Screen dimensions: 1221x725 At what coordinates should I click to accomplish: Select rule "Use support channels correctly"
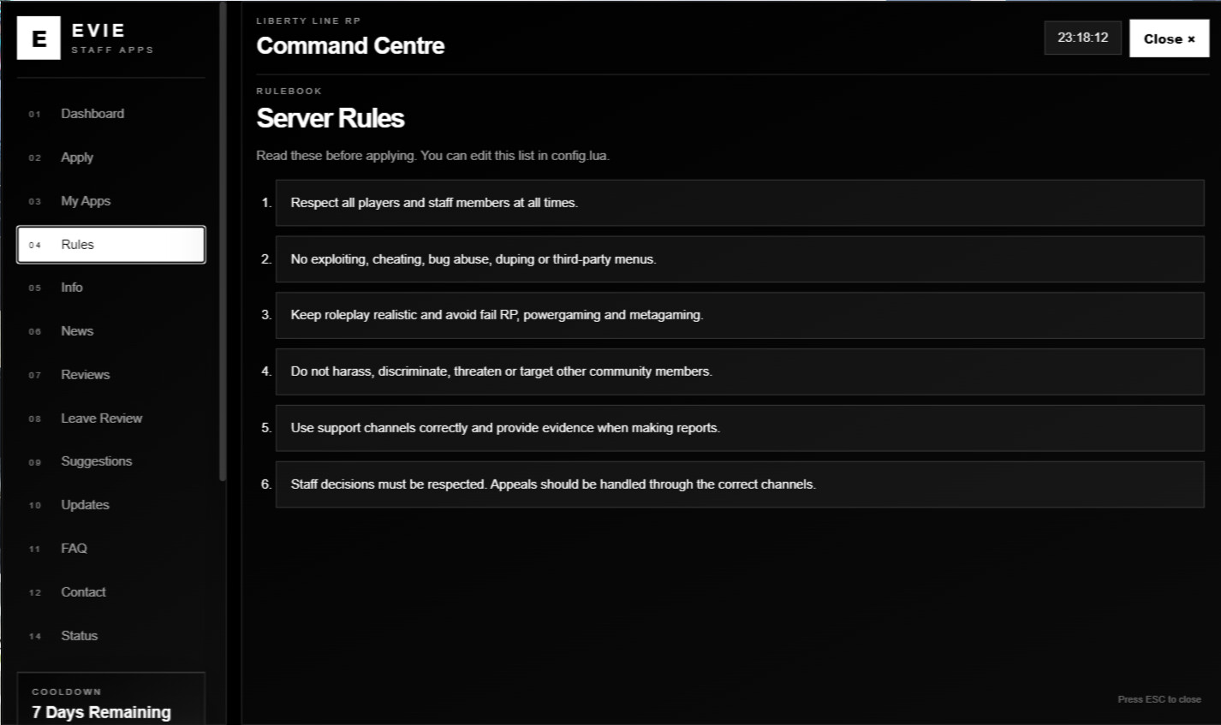[x=740, y=428]
